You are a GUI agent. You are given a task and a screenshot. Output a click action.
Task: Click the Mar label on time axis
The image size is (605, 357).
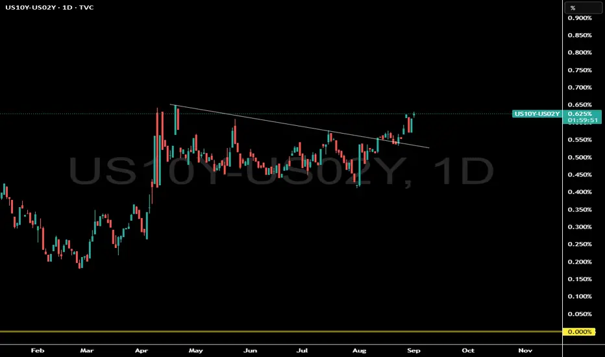tap(87, 351)
